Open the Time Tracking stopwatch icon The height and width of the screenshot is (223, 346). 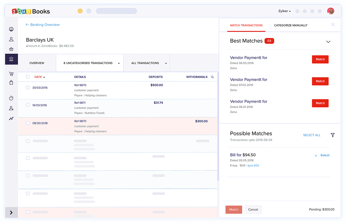click(x=11, y=98)
